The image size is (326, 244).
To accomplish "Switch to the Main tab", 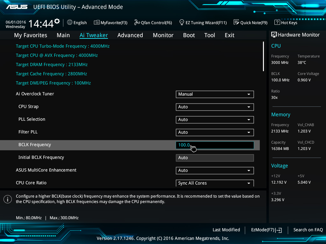I will click(x=63, y=35).
